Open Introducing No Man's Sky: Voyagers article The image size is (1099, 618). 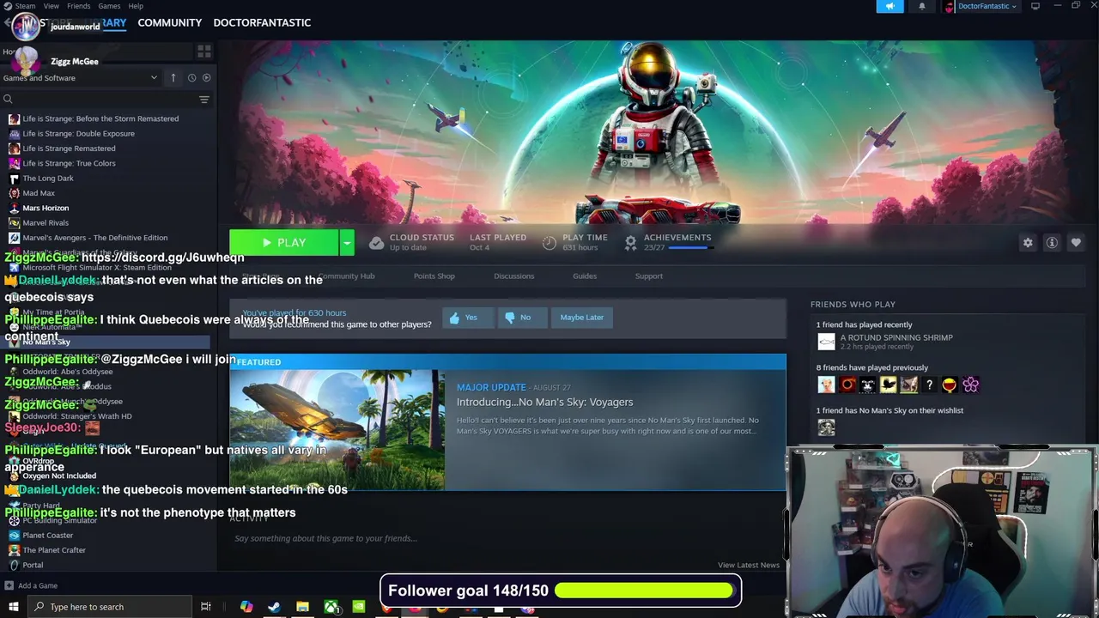[544, 402]
